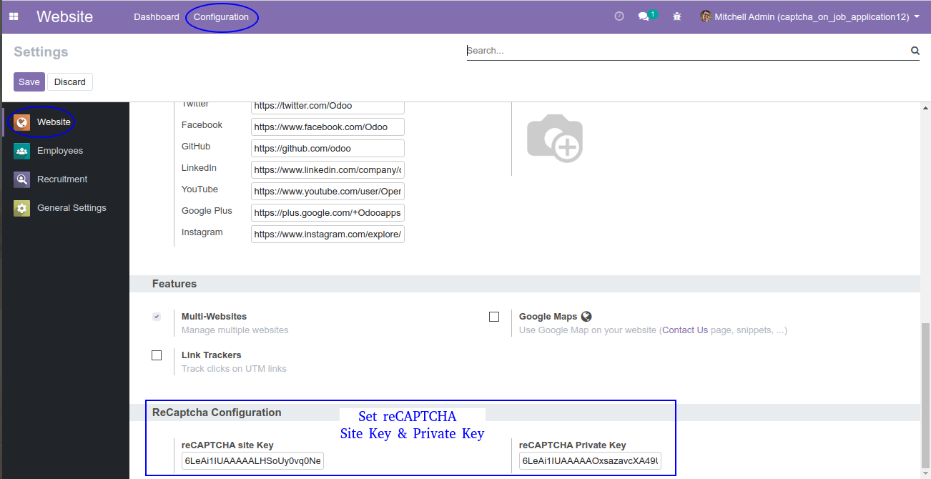Click the Settings page title

41,51
